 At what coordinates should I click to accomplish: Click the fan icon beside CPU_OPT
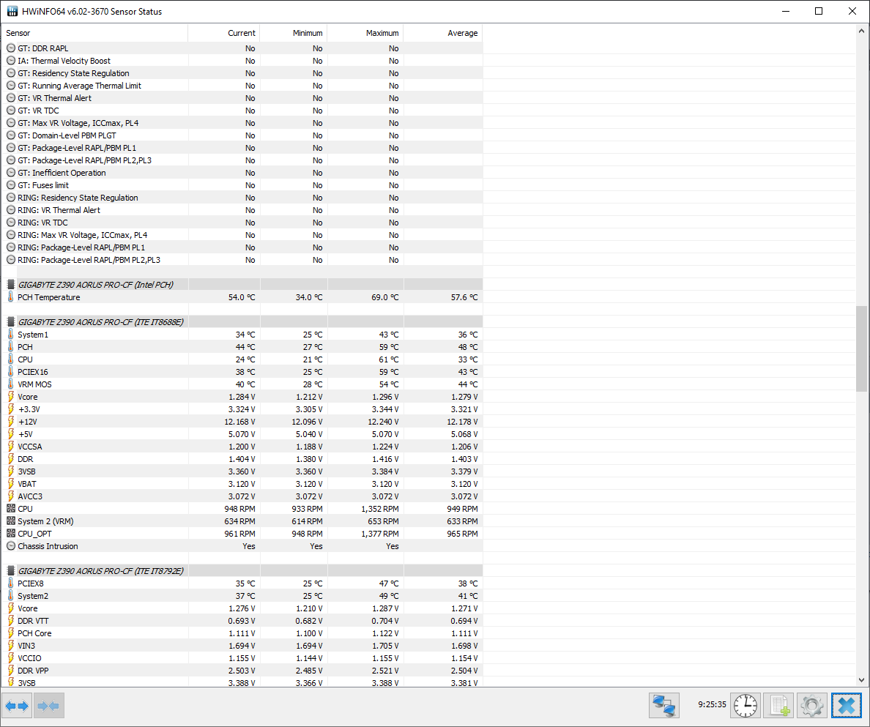[10, 534]
